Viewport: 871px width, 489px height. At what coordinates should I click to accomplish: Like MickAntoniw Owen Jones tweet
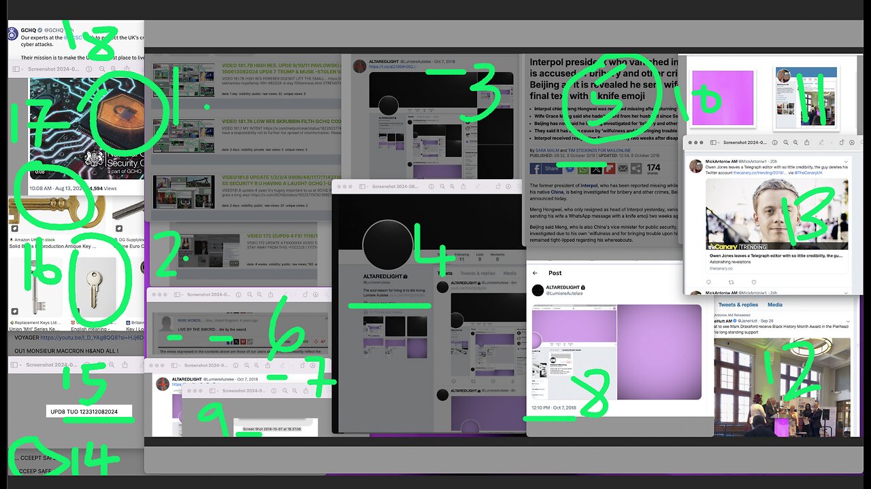pos(754,283)
